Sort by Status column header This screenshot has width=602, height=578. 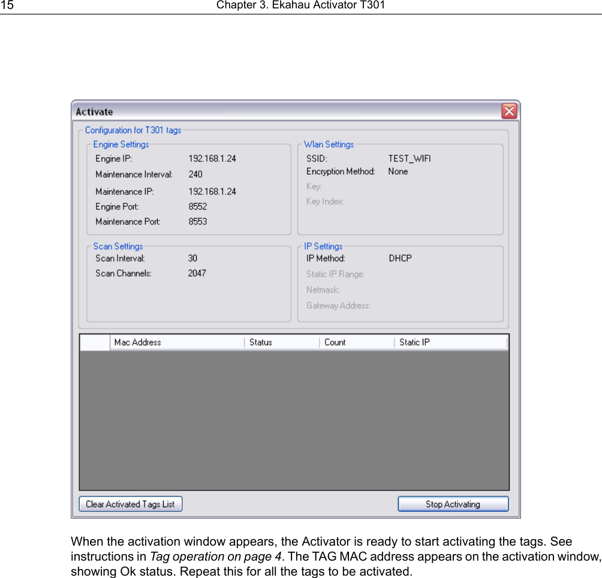282,342
